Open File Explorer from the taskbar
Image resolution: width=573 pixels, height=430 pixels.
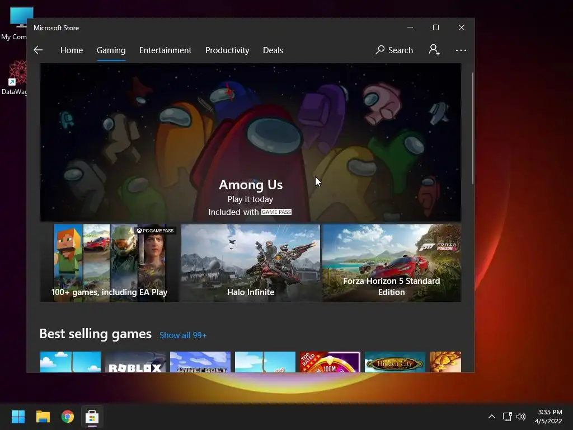coord(43,417)
